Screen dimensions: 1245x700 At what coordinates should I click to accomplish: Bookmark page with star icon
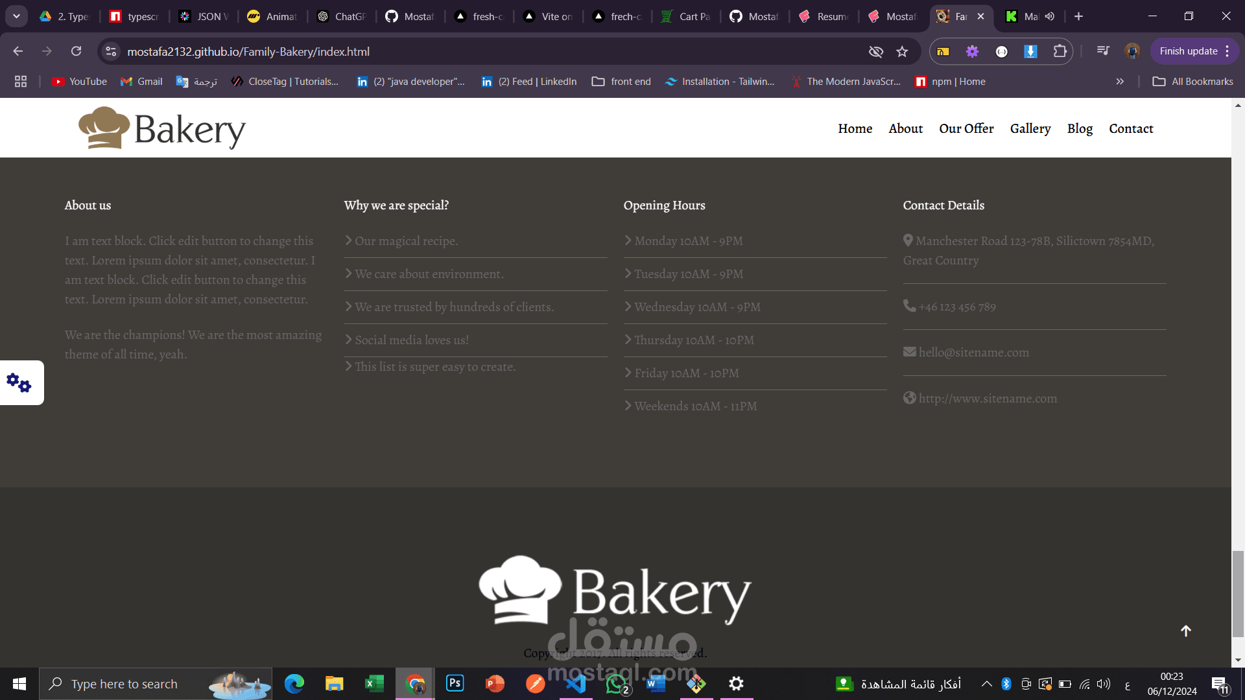click(902, 52)
